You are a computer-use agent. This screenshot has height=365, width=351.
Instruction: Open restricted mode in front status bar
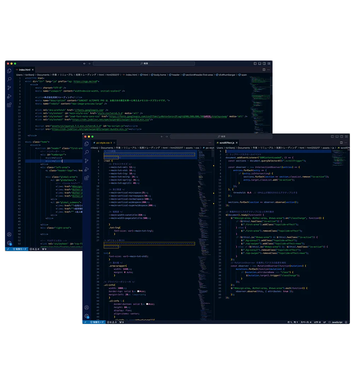click(97, 322)
